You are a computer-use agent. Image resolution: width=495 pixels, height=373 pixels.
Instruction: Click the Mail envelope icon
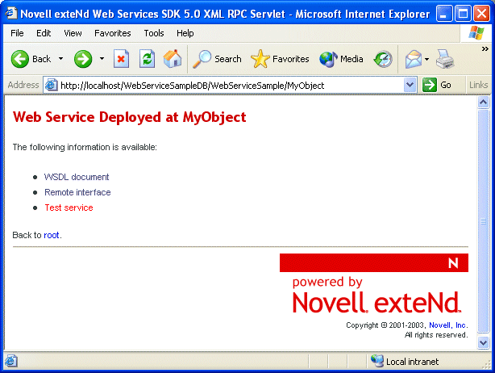414,59
